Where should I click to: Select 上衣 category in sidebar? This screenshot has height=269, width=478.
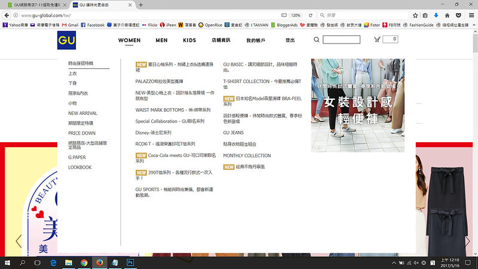[x=72, y=74]
